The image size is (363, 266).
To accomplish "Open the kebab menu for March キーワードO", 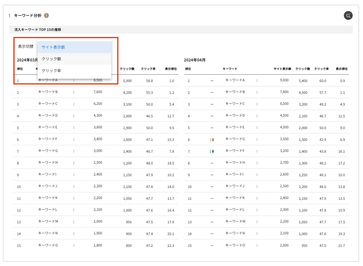I will (74, 245).
